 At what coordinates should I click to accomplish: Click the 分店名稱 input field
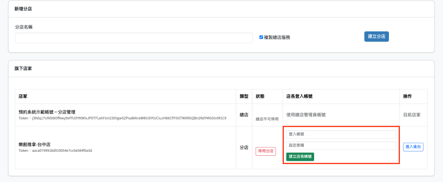point(134,38)
